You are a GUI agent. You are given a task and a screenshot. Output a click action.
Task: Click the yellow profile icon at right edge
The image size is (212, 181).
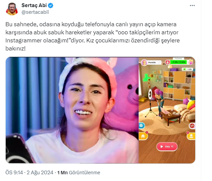tap(191, 136)
